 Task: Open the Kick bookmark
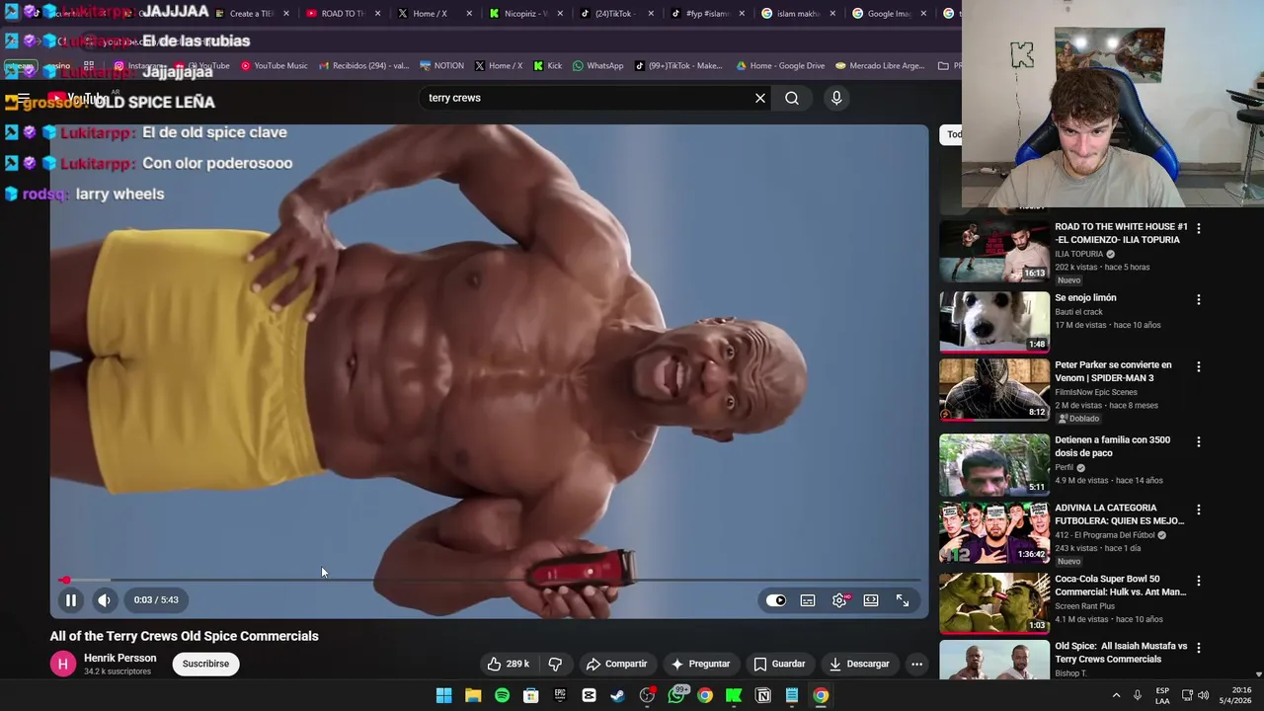[547, 66]
